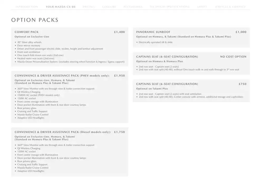This screenshot has height=185, width=261.
Task: Jump to the Safety tab
Action: click(x=202, y=7)
